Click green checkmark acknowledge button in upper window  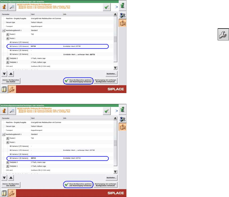pos(107,7)
